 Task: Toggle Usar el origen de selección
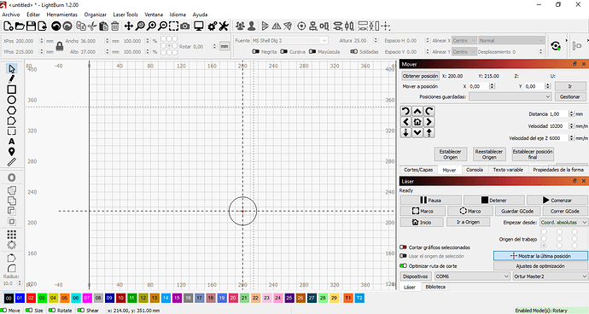pyautogui.click(x=403, y=256)
